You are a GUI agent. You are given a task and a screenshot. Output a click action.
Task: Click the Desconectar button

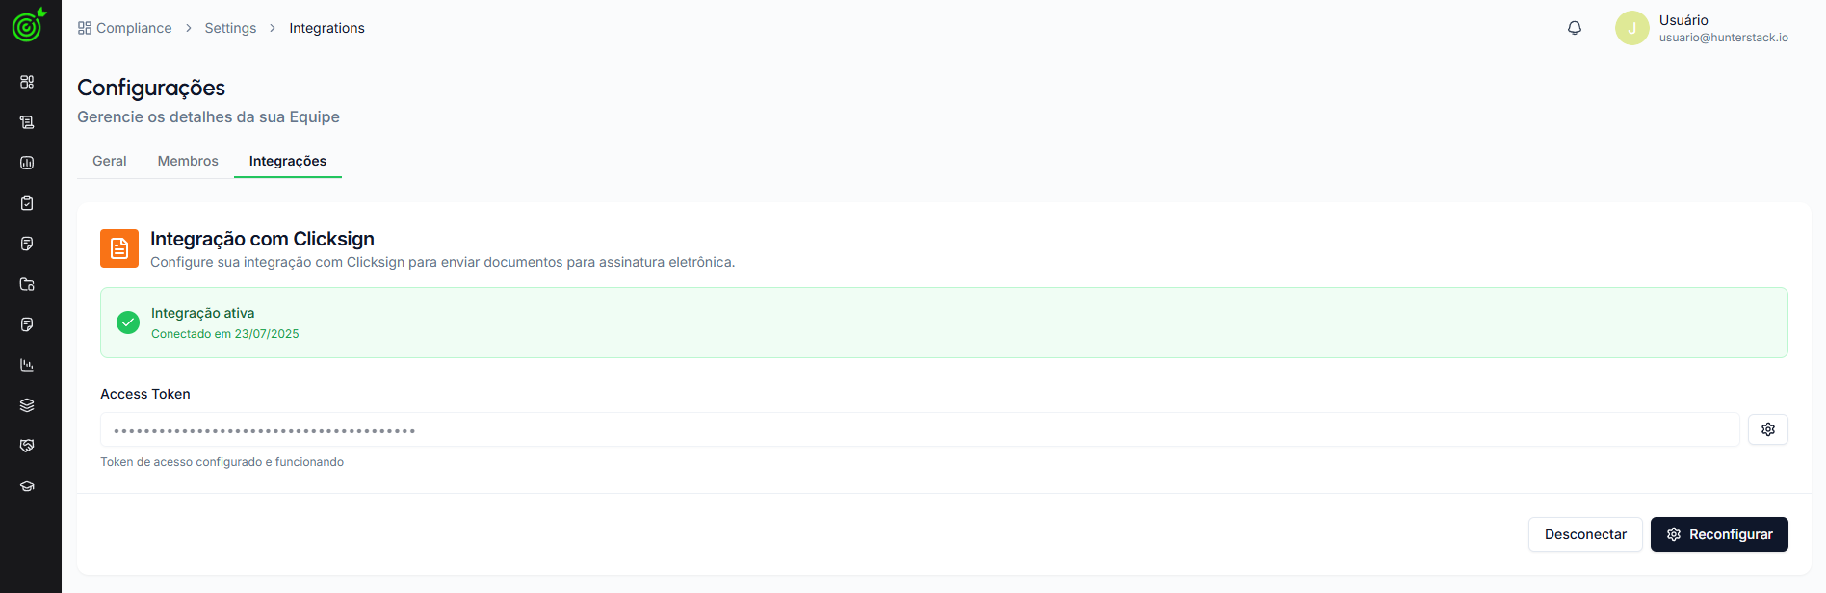[x=1585, y=534]
